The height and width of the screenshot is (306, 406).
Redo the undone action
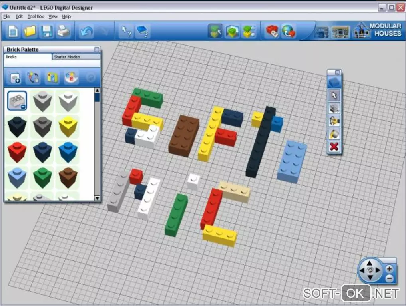(x=103, y=31)
